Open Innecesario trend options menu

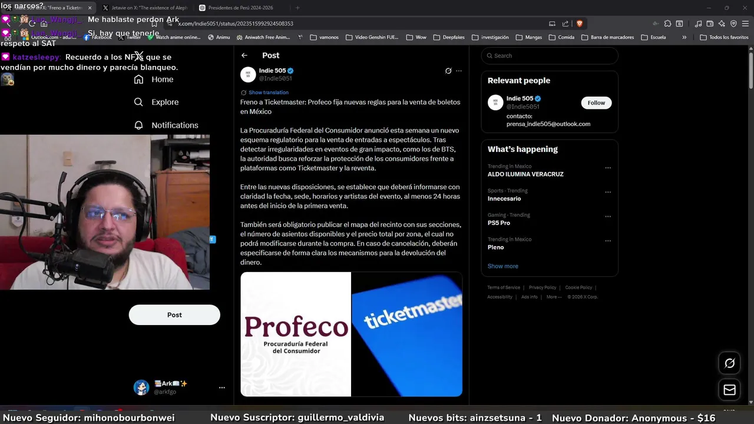click(608, 192)
